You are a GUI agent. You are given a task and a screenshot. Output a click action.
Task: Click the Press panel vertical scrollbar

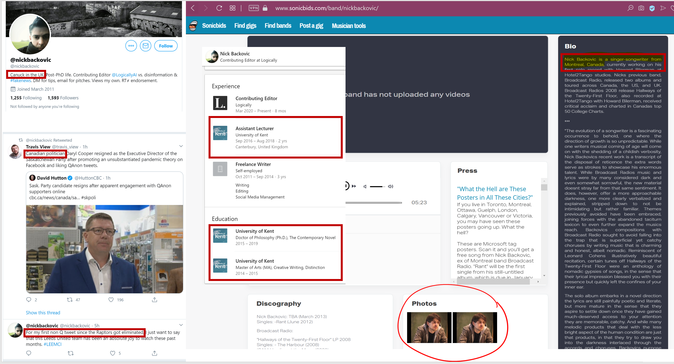(544, 187)
